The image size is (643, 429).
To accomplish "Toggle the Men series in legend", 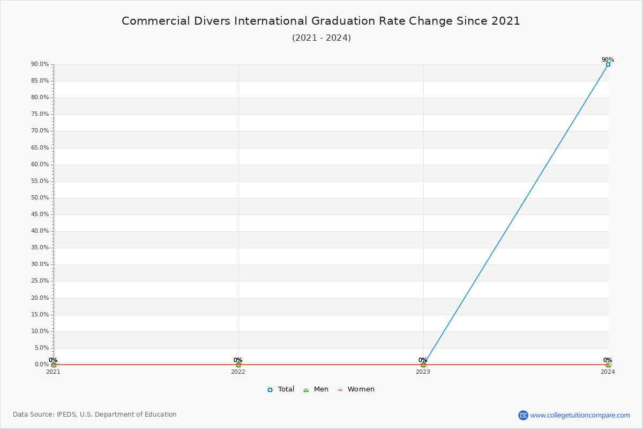I will [x=316, y=389].
